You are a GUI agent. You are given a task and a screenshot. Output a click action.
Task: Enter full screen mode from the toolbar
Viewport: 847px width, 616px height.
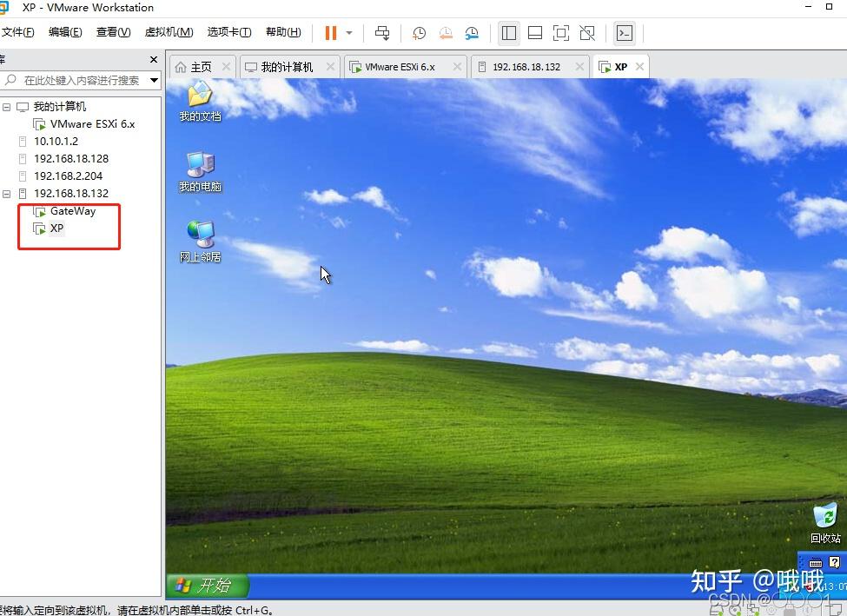561,33
